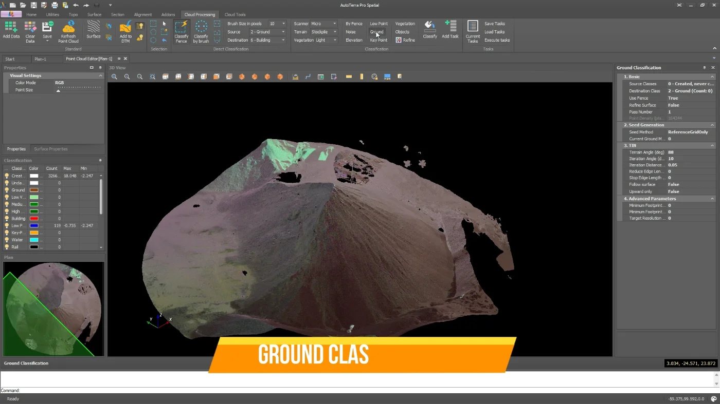The image size is (720, 404).
Task: Toggle visibility bulb for Low Point class
Action: 7,225
